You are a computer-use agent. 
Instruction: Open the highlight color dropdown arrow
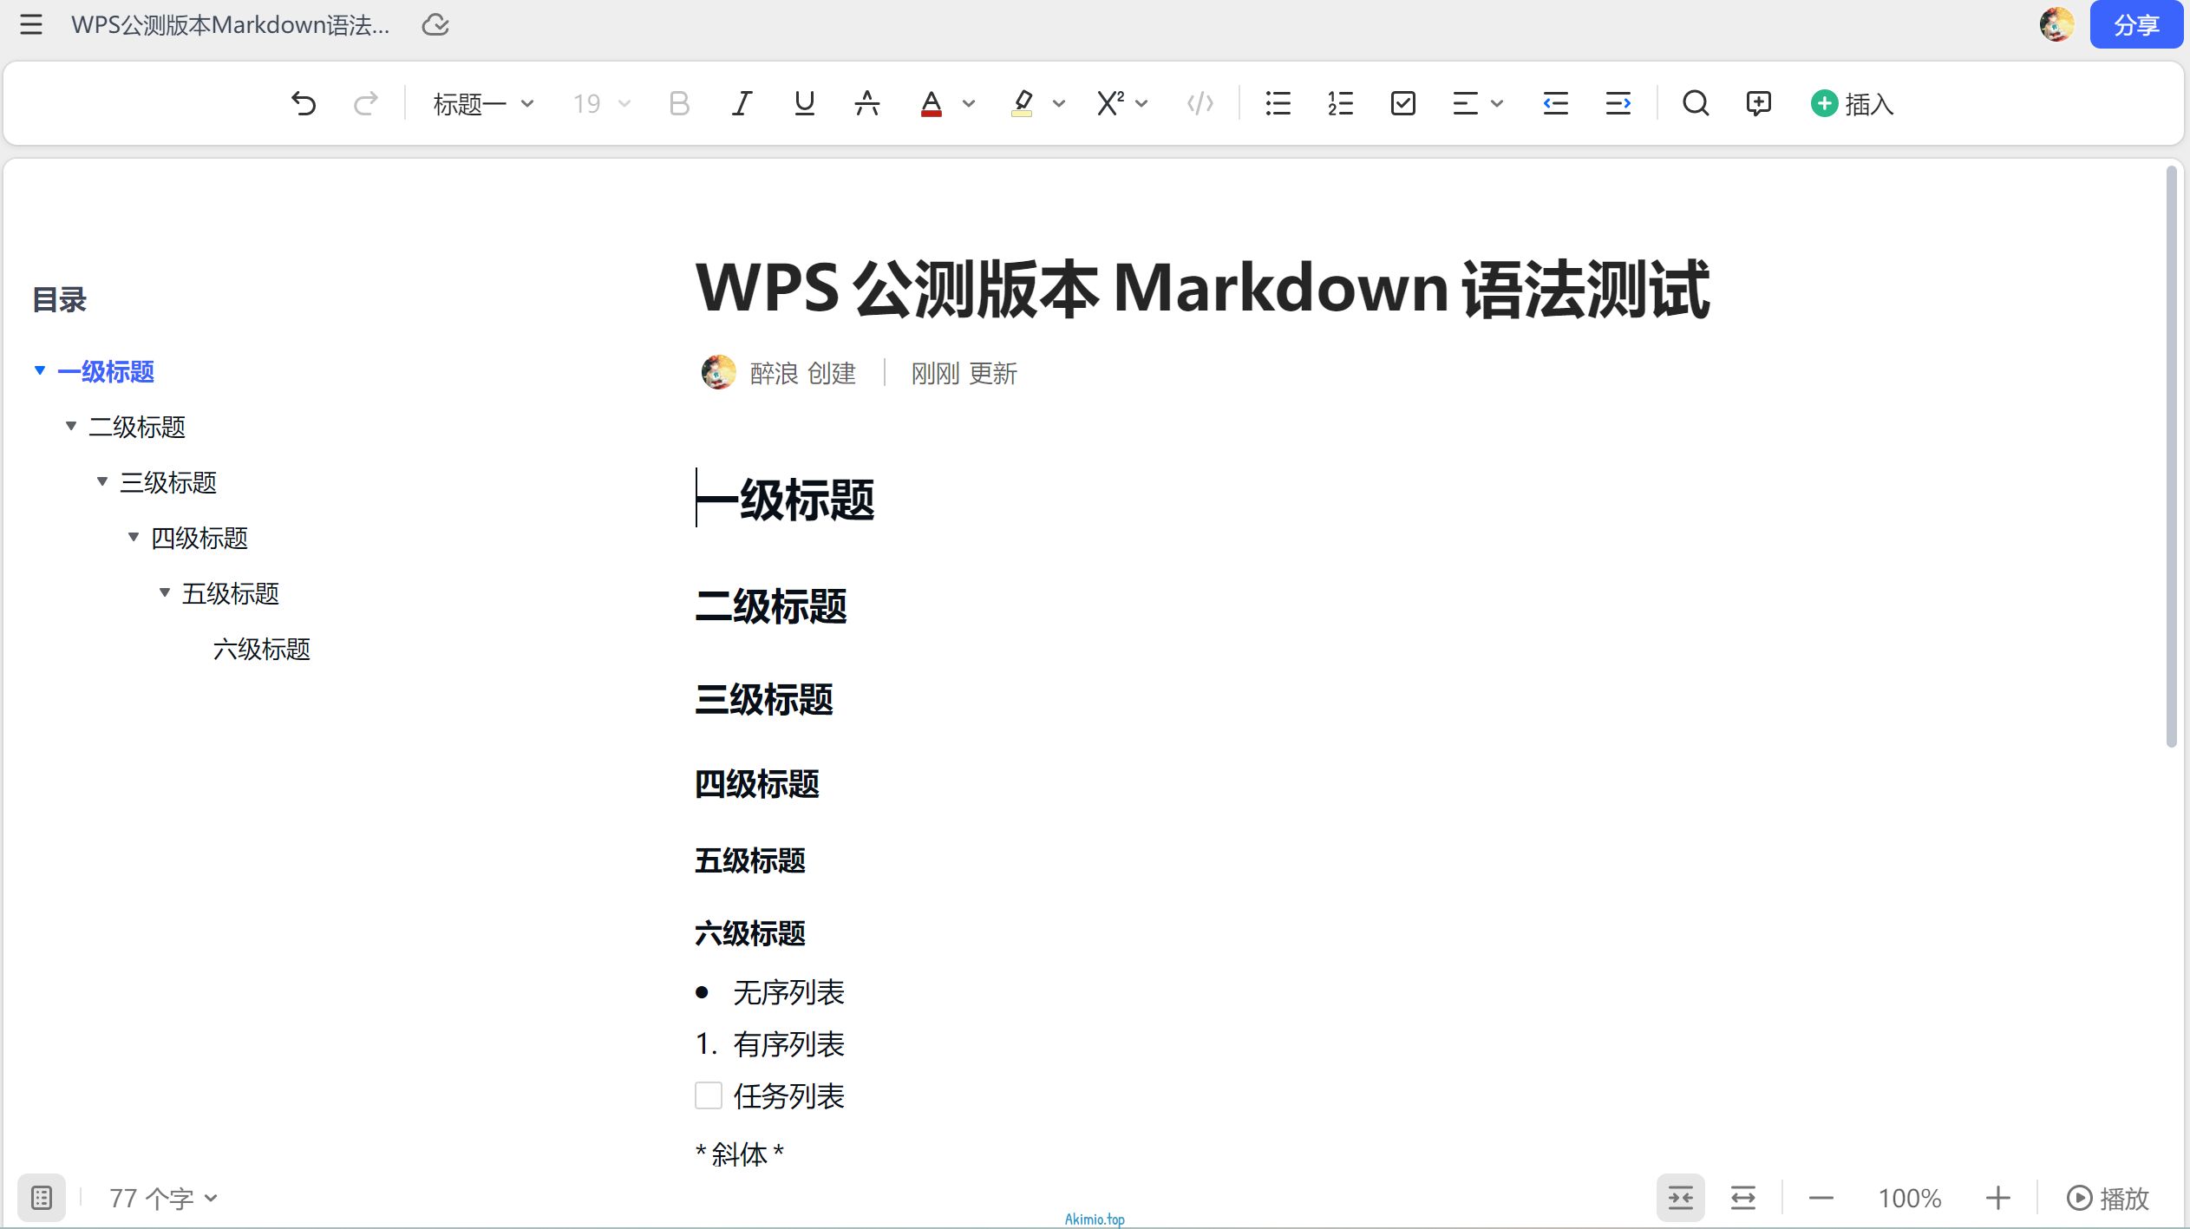[1059, 104]
